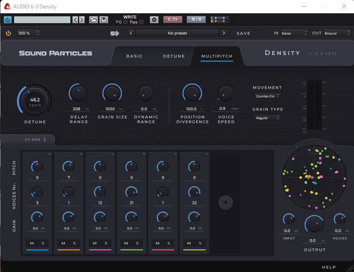Toggle the orange plugin power button
The height and width of the screenshot is (272, 354).
click(8, 33)
